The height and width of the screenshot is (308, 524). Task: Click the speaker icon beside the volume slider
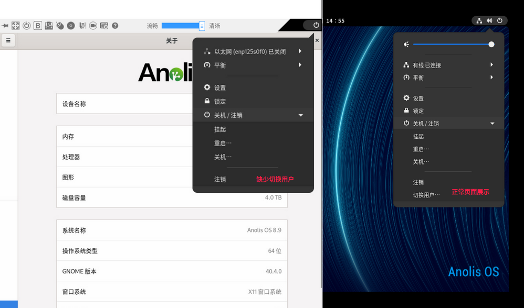[x=406, y=45]
